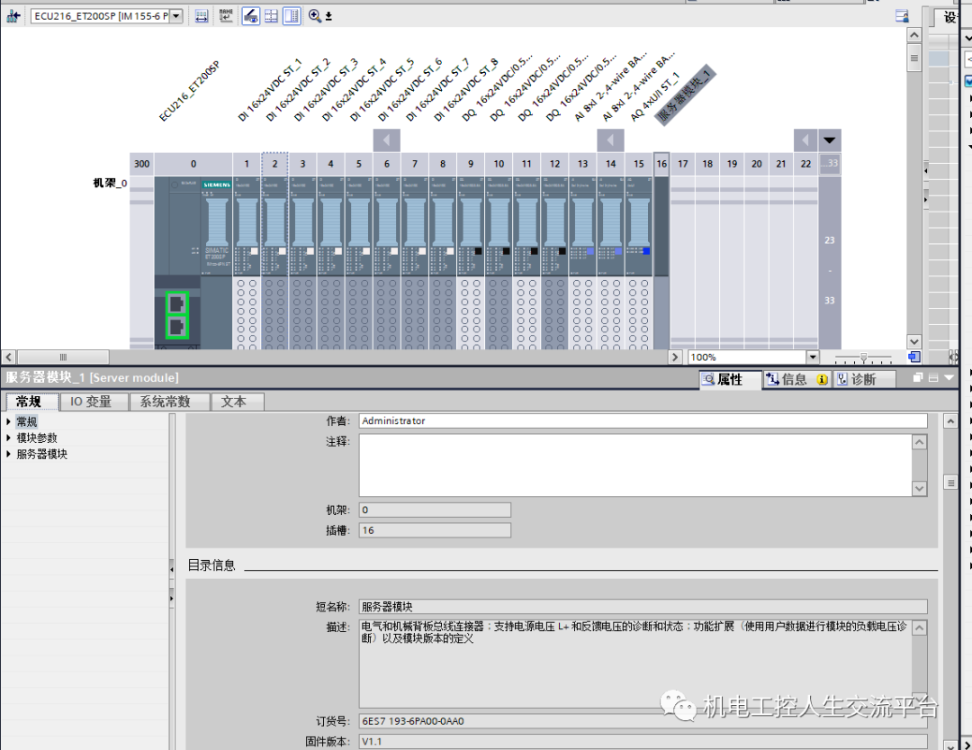Select slot 1 column header
The height and width of the screenshot is (750, 972).
pos(247,164)
